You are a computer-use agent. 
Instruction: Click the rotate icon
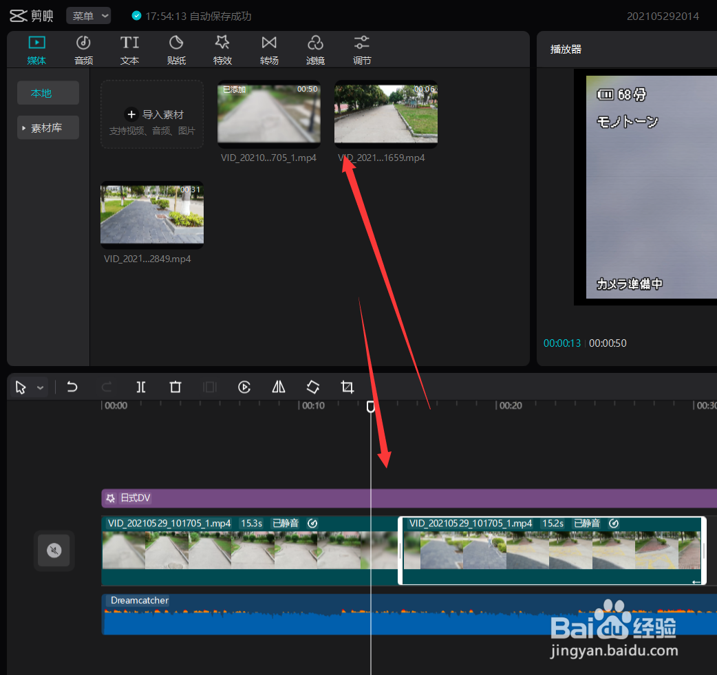(x=313, y=387)
